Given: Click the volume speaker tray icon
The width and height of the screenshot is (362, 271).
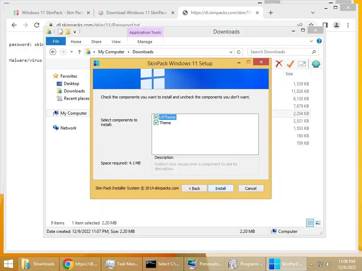Looking at the screenshot, I should pos(328,264).
